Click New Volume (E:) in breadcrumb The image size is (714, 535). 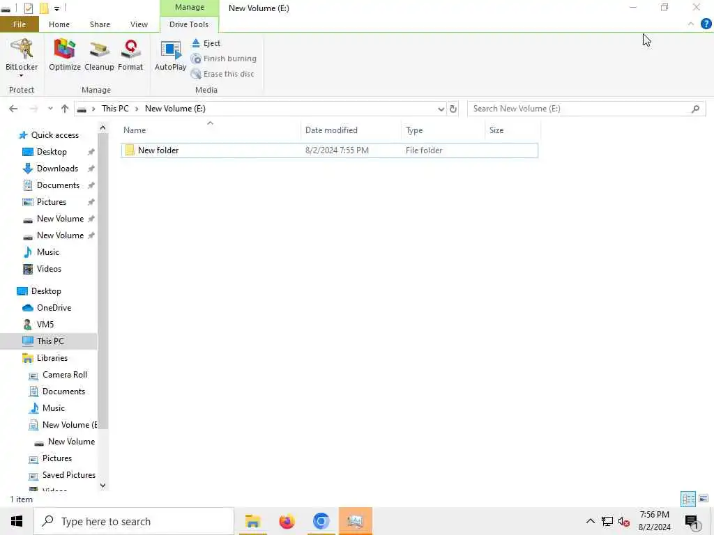tap(175, 109)
